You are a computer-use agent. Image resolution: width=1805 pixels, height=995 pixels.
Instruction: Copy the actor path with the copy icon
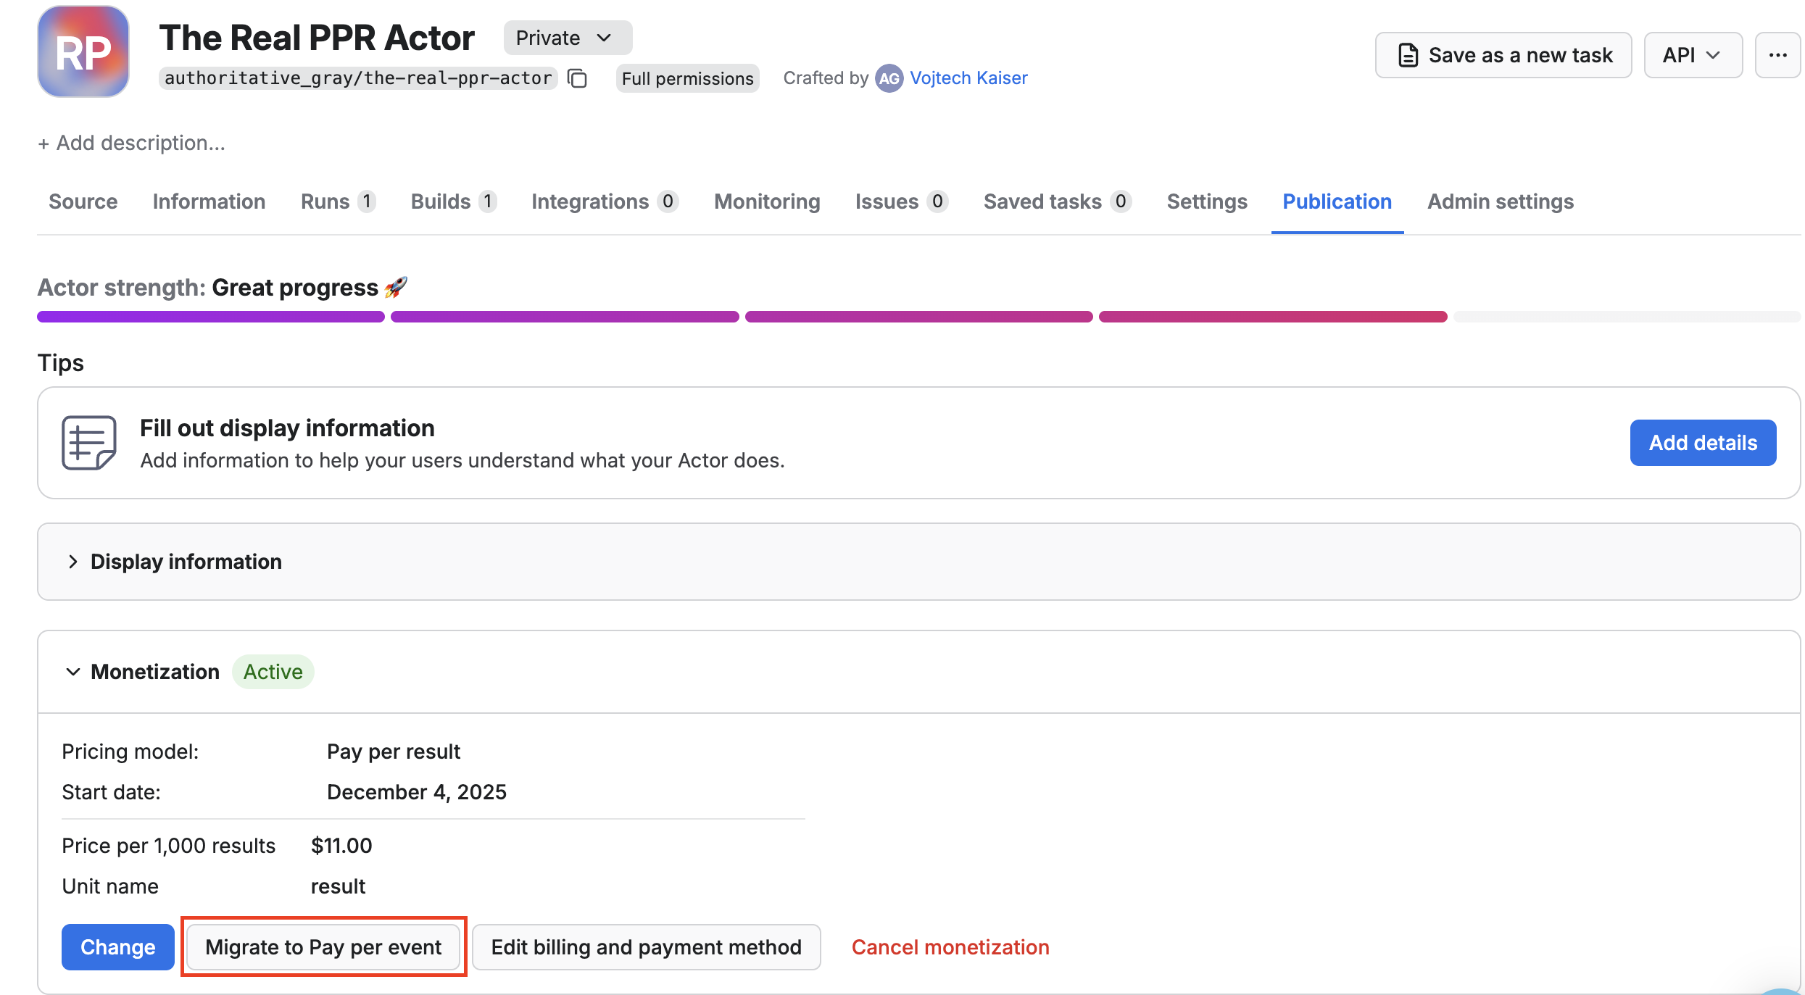577,78
